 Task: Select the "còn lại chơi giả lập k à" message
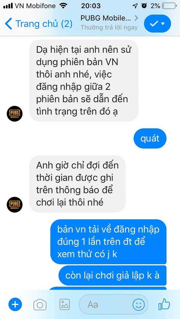[x=112, y=276]
